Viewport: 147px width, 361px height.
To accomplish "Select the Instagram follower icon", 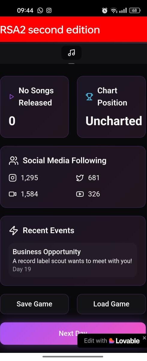I will [13, 178].
